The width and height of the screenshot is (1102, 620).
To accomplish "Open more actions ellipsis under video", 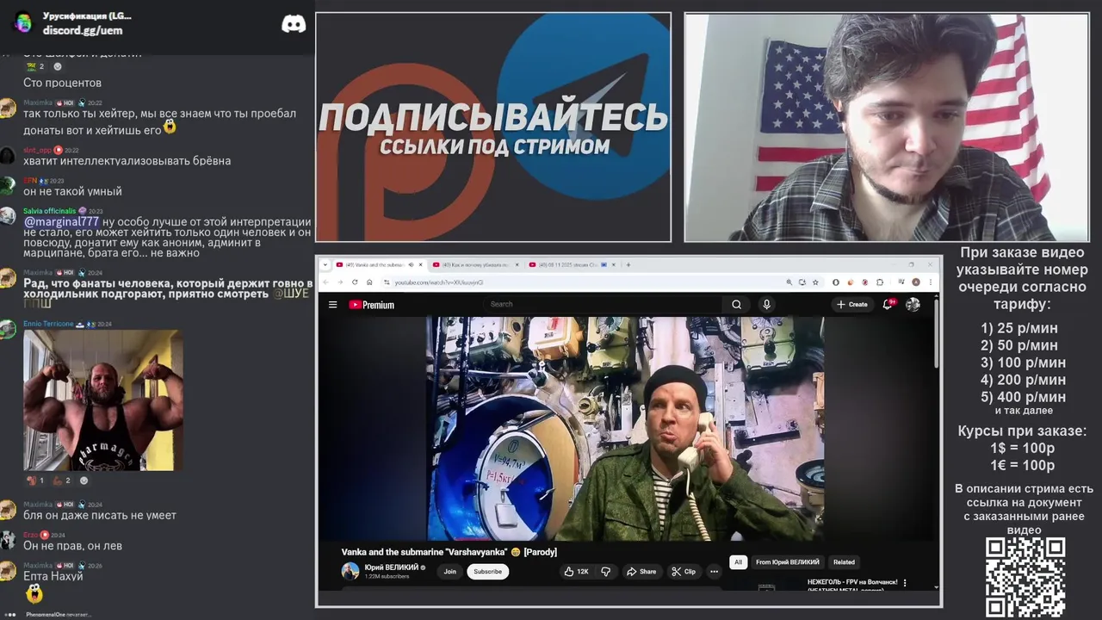I will [x=714, y=571].
